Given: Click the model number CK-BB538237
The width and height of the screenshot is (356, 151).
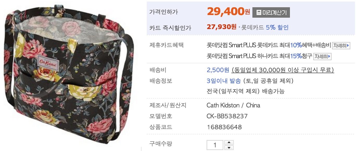Looking at the screenshot, I should 227,116.
